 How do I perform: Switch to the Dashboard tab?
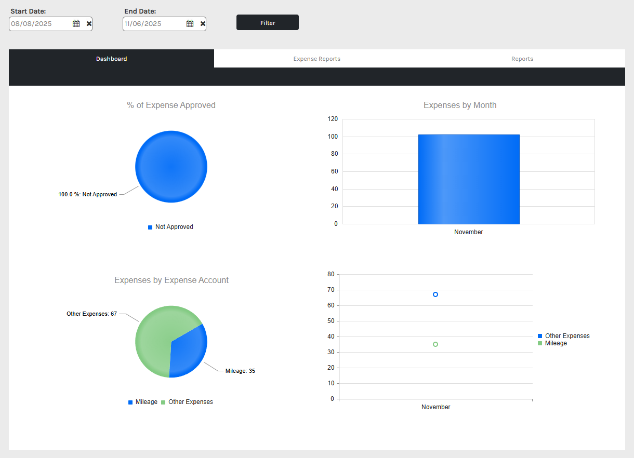tap(111, 59)
